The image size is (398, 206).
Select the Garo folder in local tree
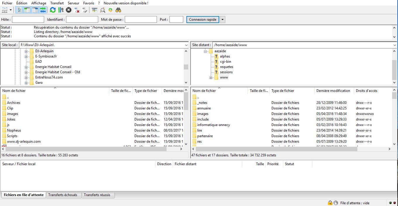pos(39,83)
